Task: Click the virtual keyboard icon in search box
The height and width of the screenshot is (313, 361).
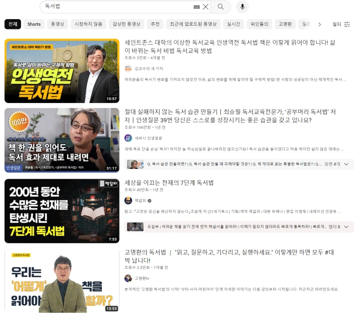Action: tap(197, 7)
